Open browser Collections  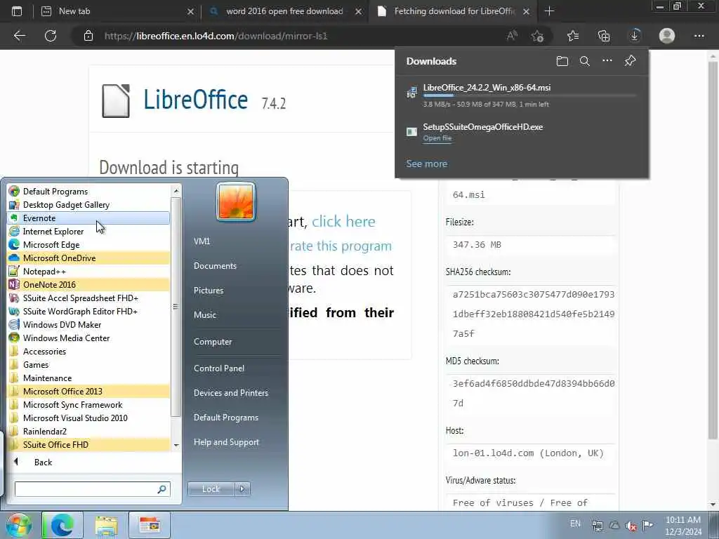(604, 36)
